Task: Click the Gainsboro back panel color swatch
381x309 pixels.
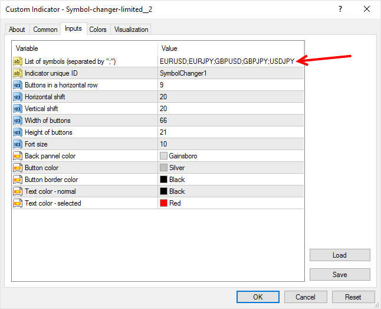Action: coord(164,156)
